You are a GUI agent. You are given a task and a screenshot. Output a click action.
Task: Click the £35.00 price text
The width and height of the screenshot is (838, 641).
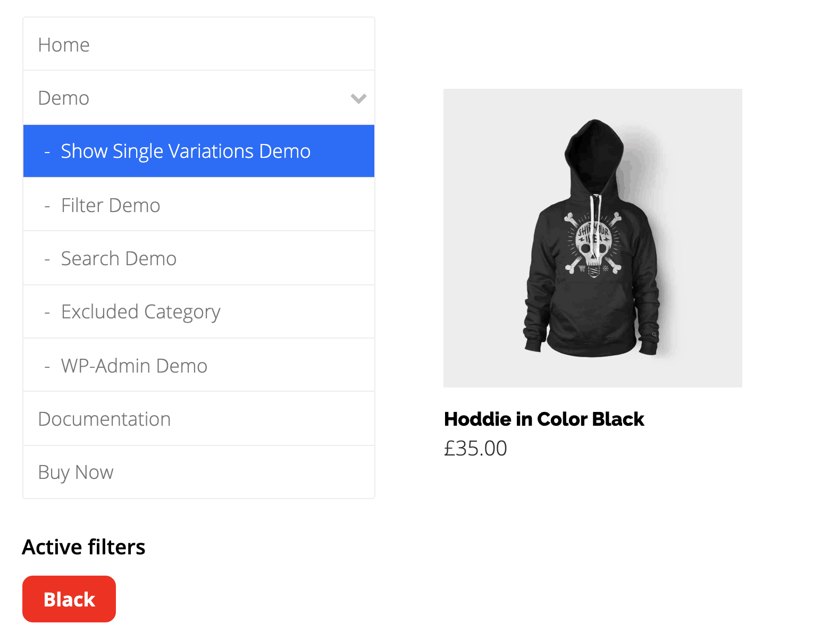click(x=475, y=448)
